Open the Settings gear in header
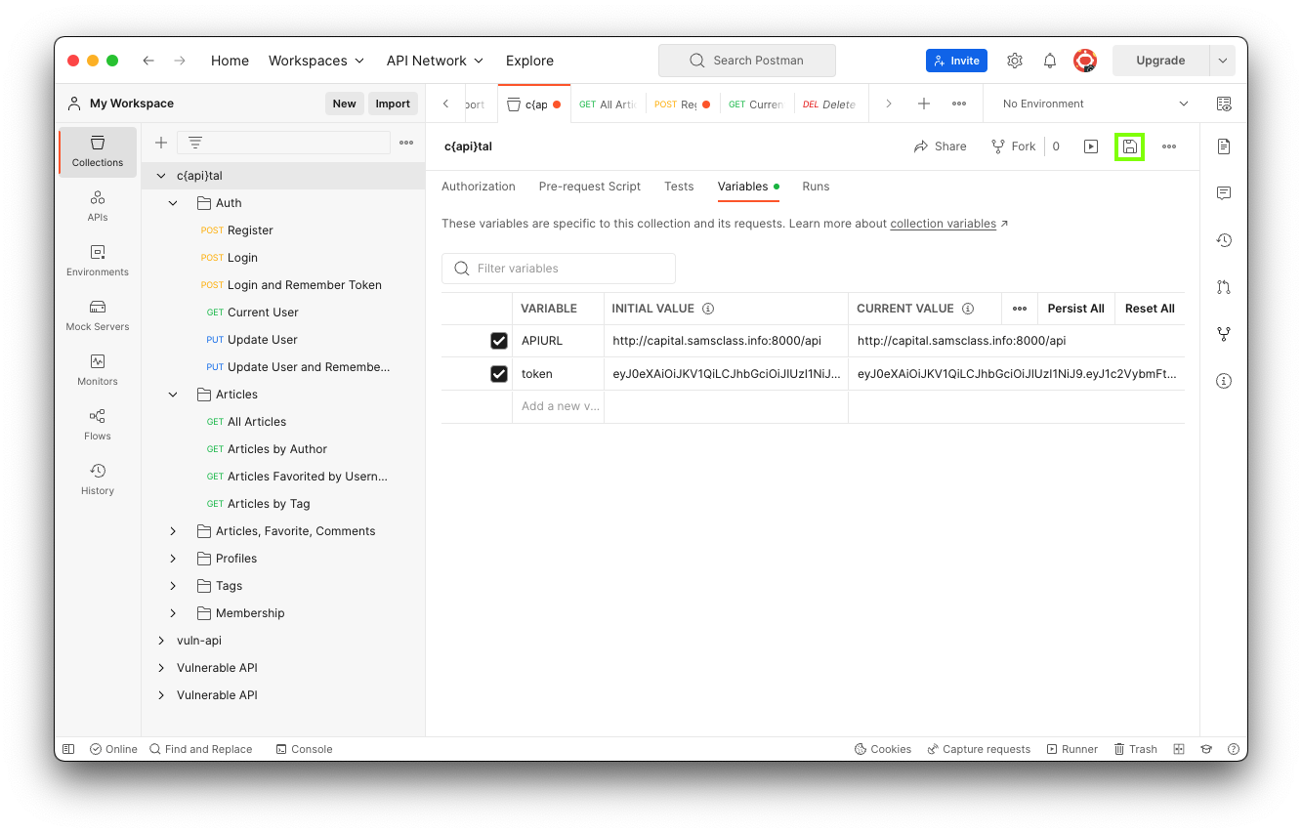Viewport: 1302px width, 833px height. pyautogui.click(x=1015, y=61)
